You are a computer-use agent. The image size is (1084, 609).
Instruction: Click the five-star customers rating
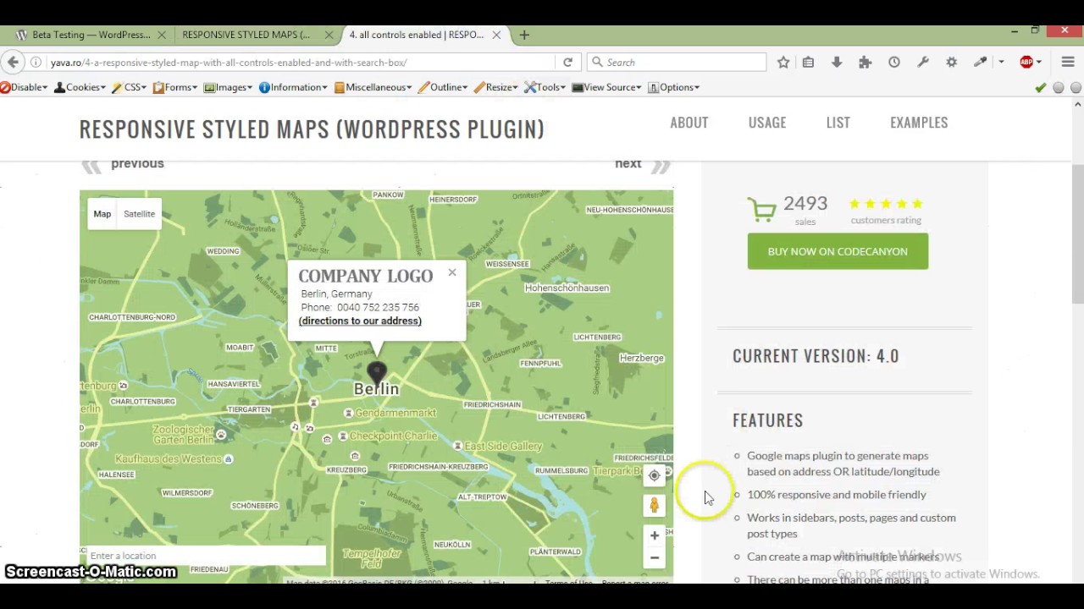tap(886, 204)
